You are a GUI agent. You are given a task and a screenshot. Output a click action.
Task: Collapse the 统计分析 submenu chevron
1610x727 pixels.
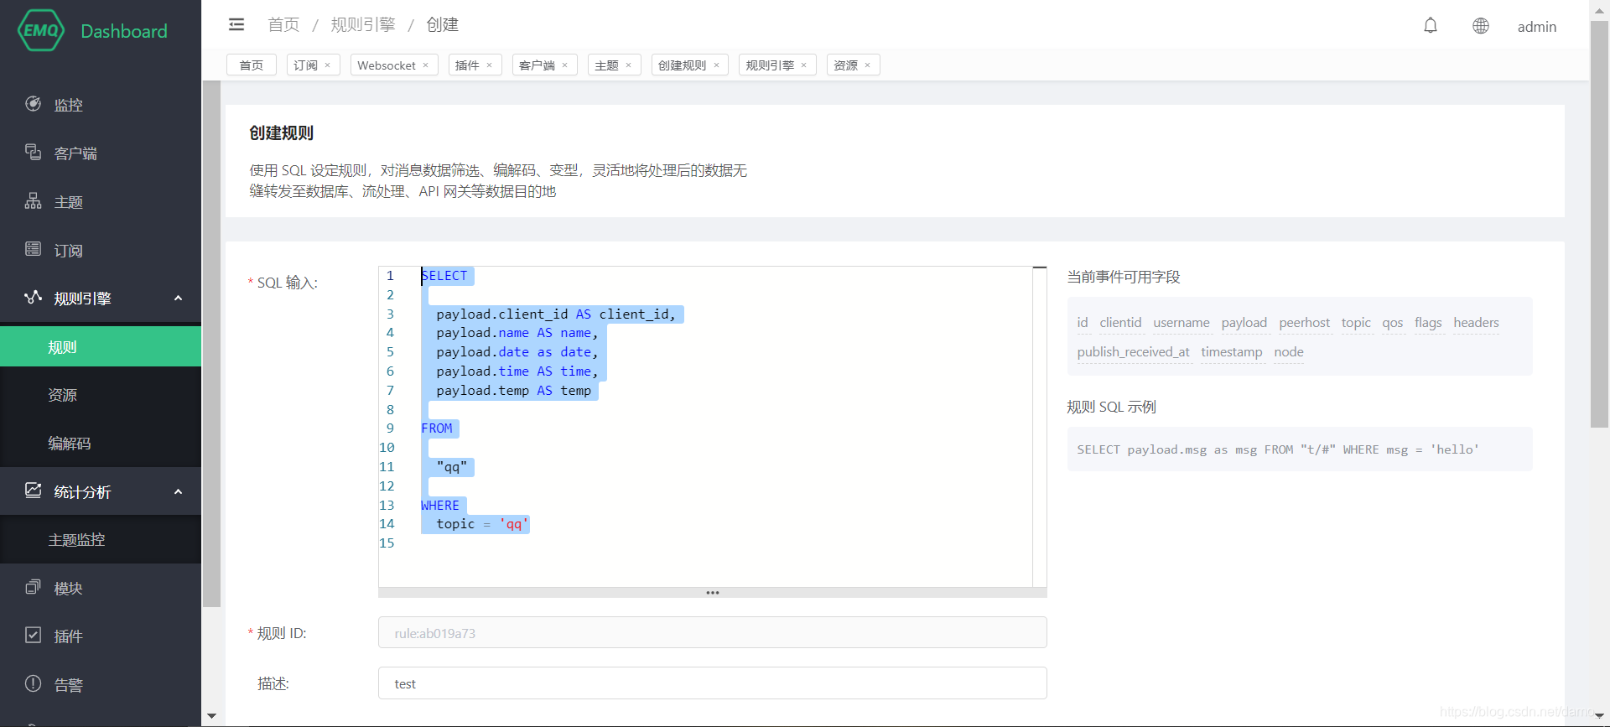[x=178, y=492]
